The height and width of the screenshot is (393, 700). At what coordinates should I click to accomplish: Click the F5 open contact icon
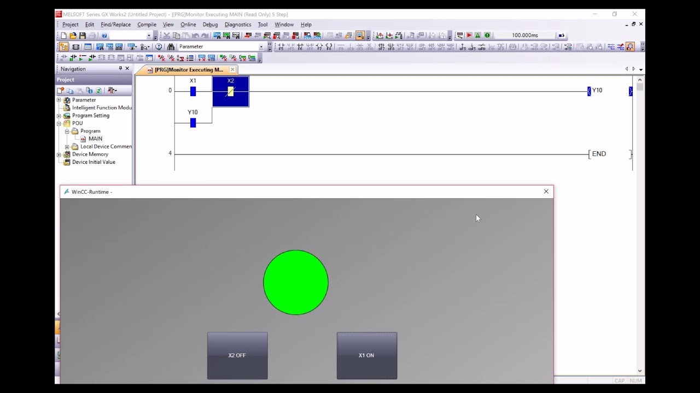coord(281,47)
